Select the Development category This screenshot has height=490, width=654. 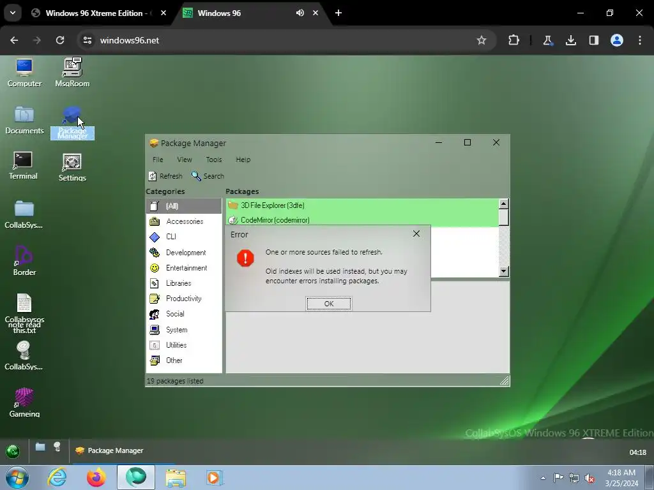(184, 253)
